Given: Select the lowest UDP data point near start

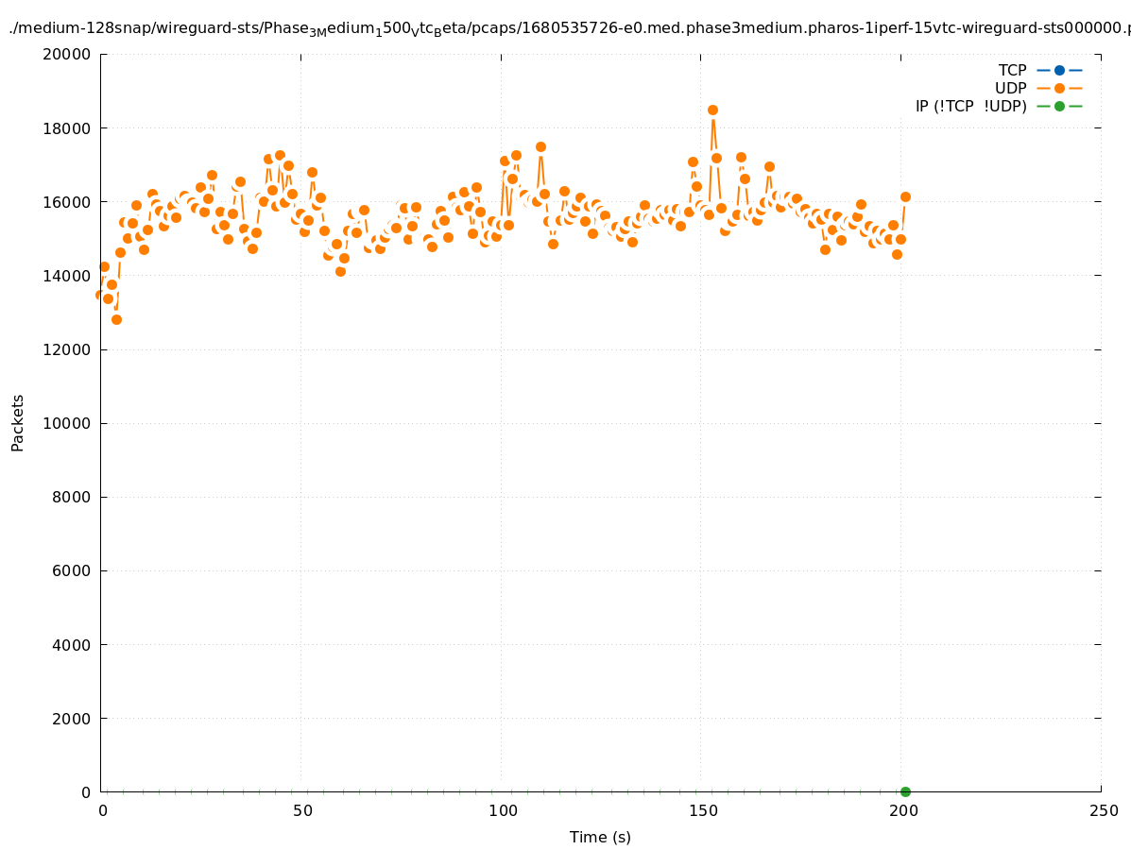Looking at the screenshot, I should click(116, 319).
